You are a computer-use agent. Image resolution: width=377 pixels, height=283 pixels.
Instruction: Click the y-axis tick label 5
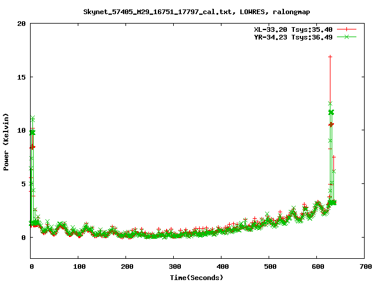[24, 184]
